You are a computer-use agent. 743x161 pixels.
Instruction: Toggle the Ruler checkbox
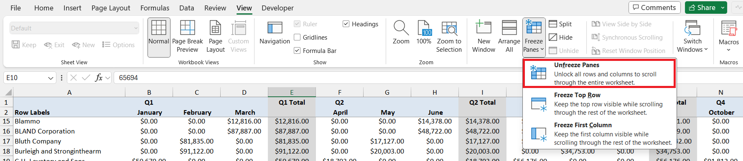click(x=297, y=24)
